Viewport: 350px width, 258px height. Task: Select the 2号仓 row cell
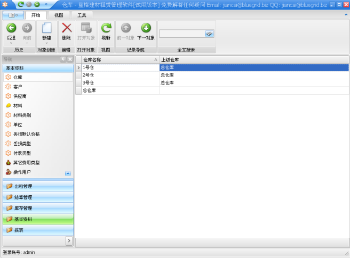coord(121,75)
